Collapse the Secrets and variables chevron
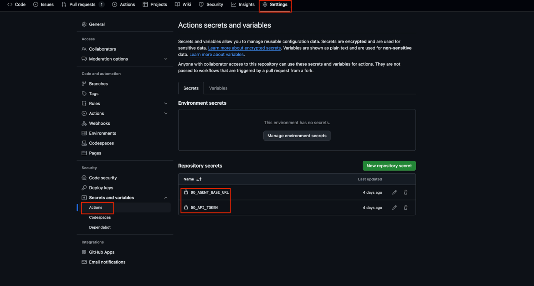 166,198
